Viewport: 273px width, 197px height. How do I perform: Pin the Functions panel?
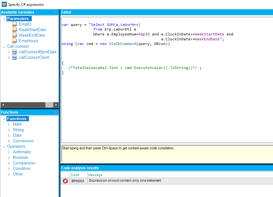[x=55, y=112]
